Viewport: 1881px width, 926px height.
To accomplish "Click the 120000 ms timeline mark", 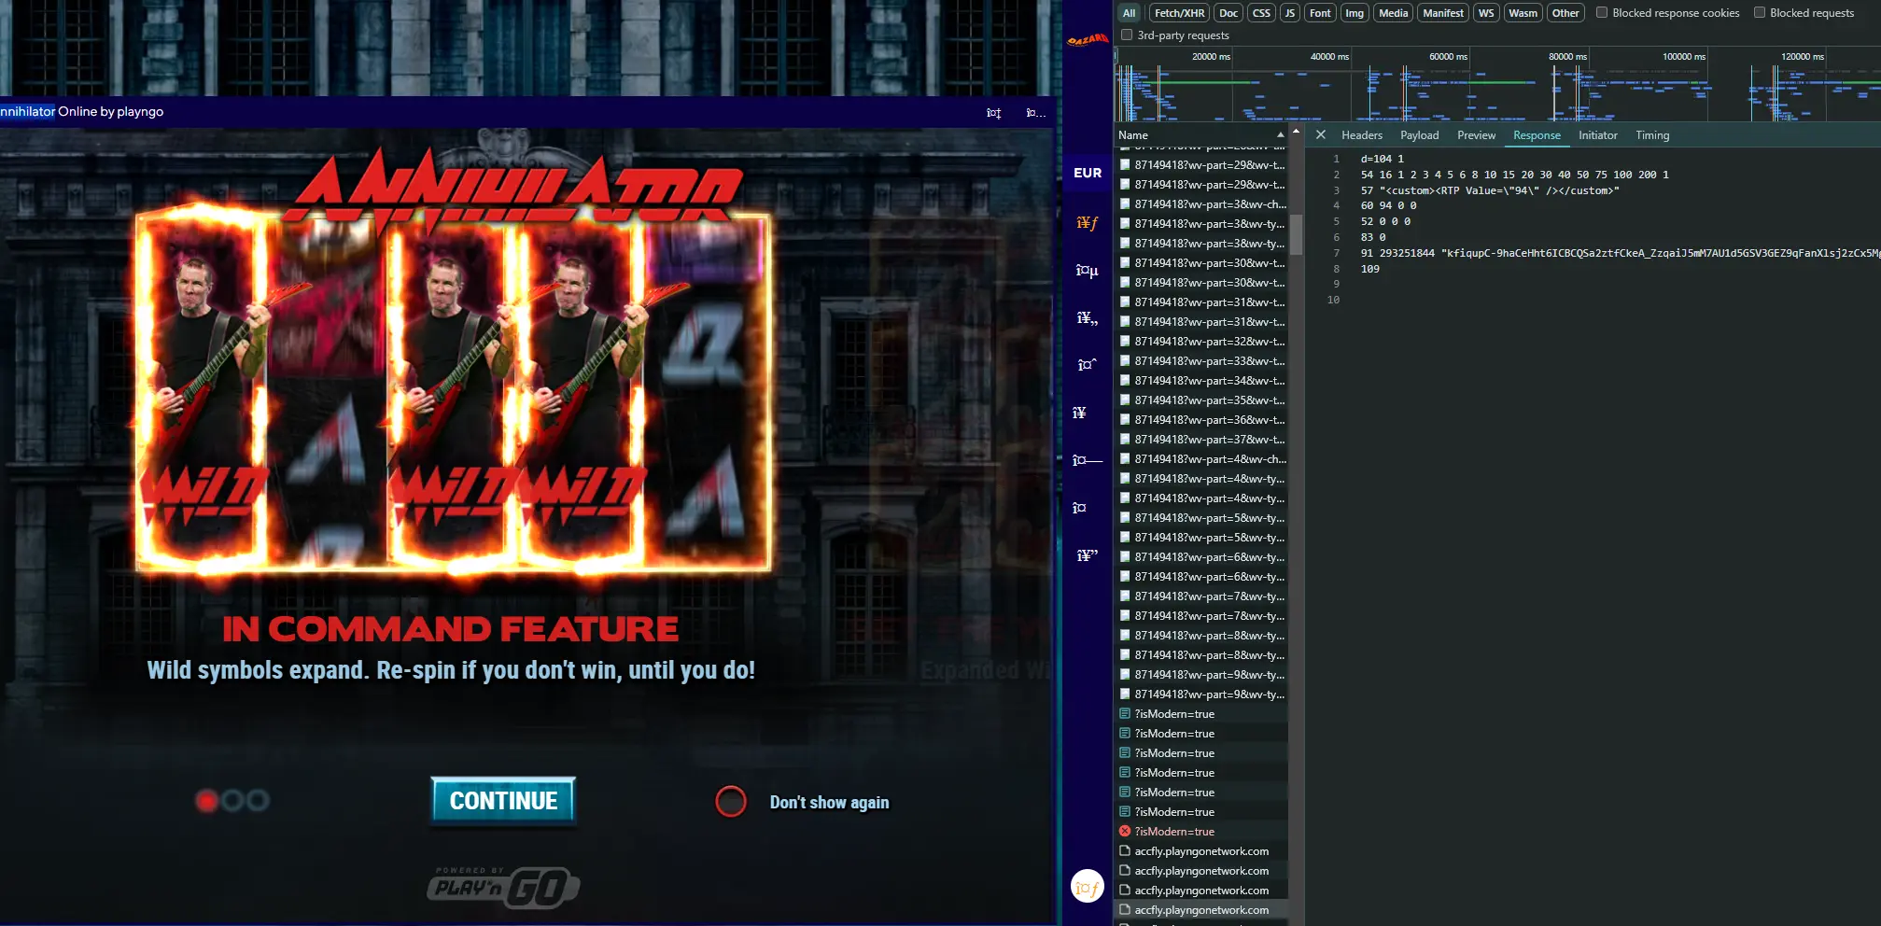I will coord(1802,57).
